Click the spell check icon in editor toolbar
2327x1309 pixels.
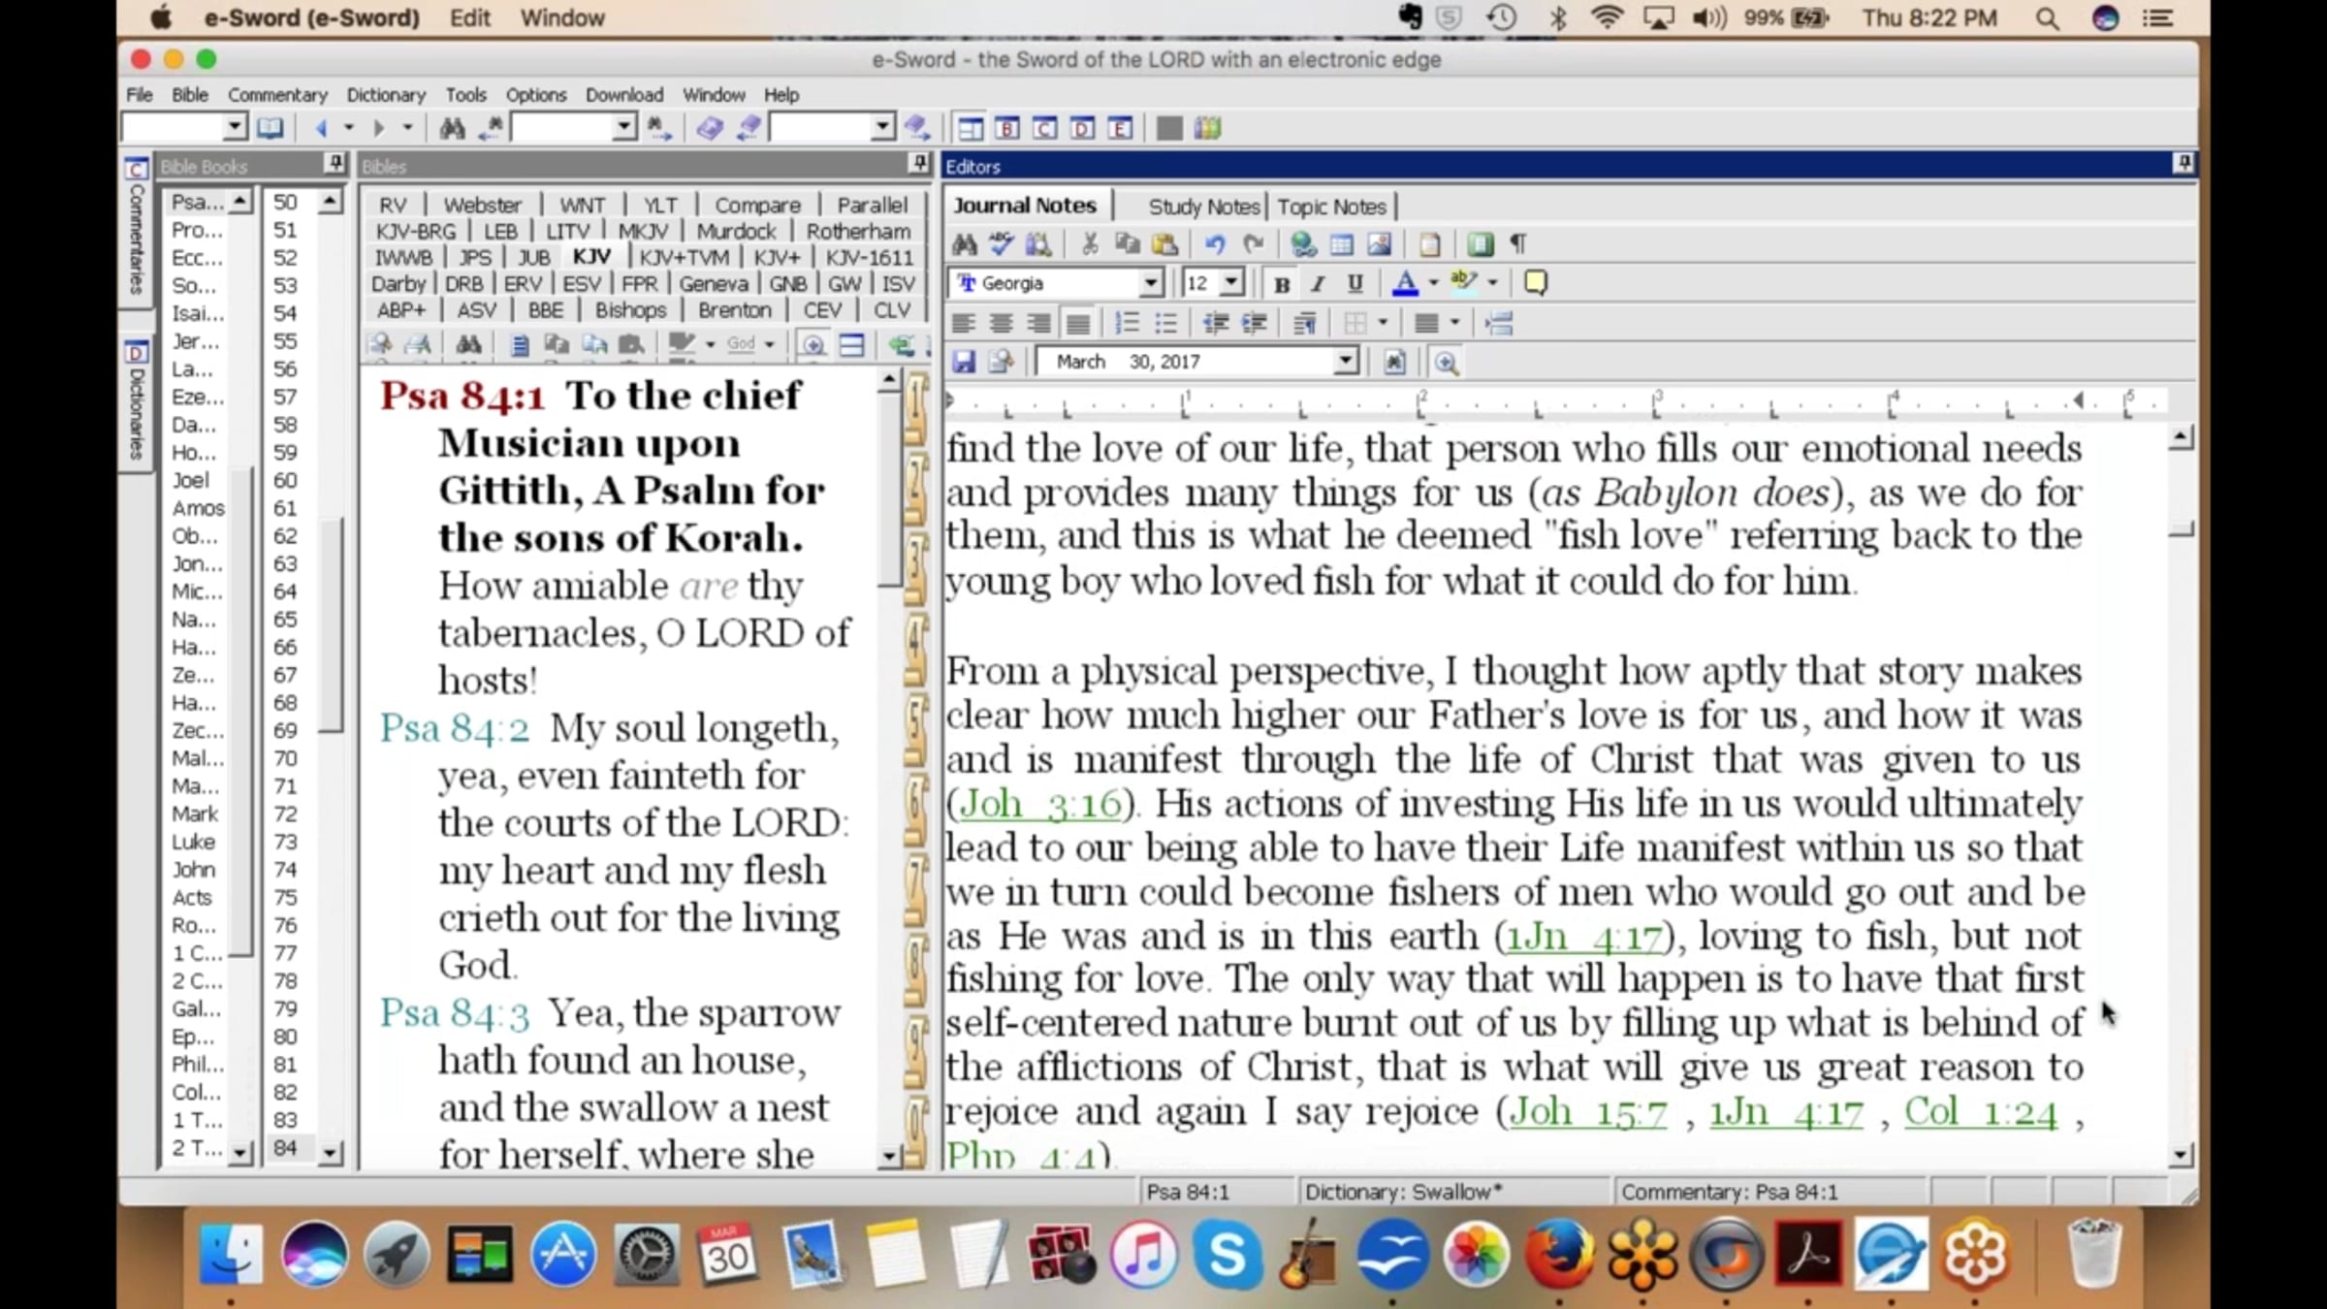pyautogui.click(x=1002, y=244)
